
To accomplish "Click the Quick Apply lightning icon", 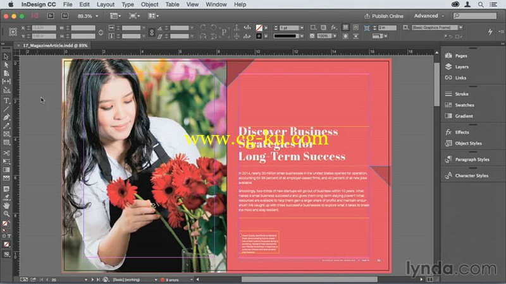I will coord(490,32).
